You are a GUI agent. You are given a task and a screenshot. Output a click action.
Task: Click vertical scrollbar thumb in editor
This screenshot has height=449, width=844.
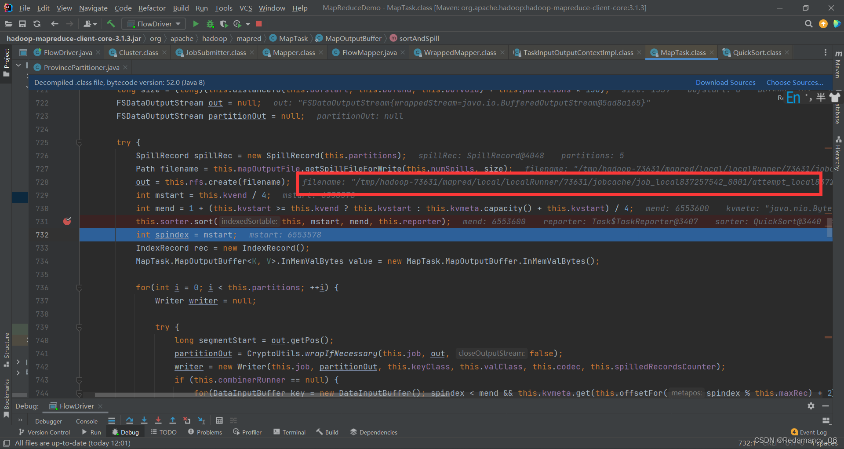[x=829, y=227]
